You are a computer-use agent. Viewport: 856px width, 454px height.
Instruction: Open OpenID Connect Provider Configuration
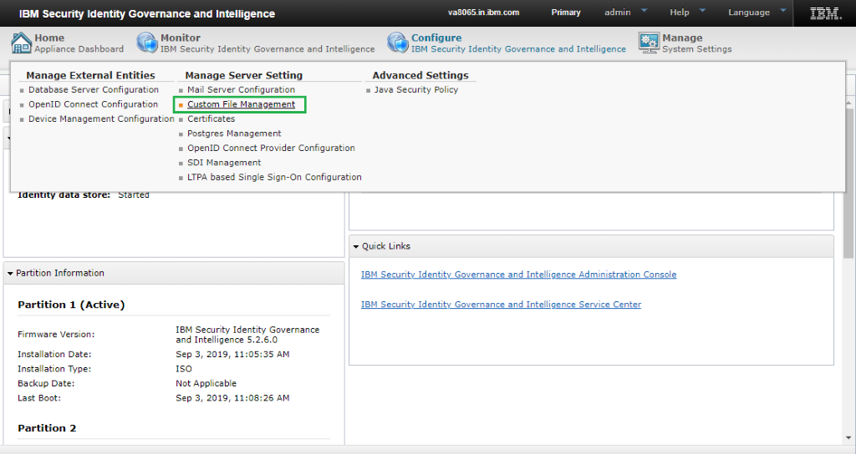271,148
